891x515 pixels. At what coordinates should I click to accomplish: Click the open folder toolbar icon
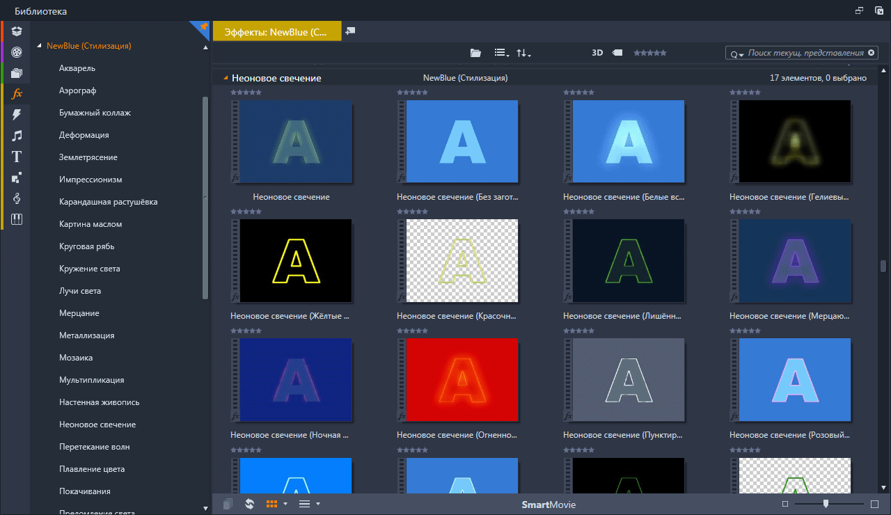click(475, 53)
